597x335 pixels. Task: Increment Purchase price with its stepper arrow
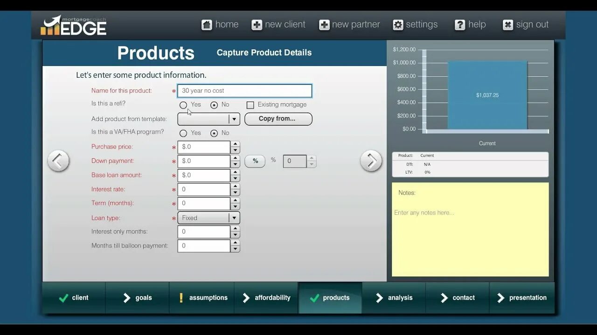235,145
